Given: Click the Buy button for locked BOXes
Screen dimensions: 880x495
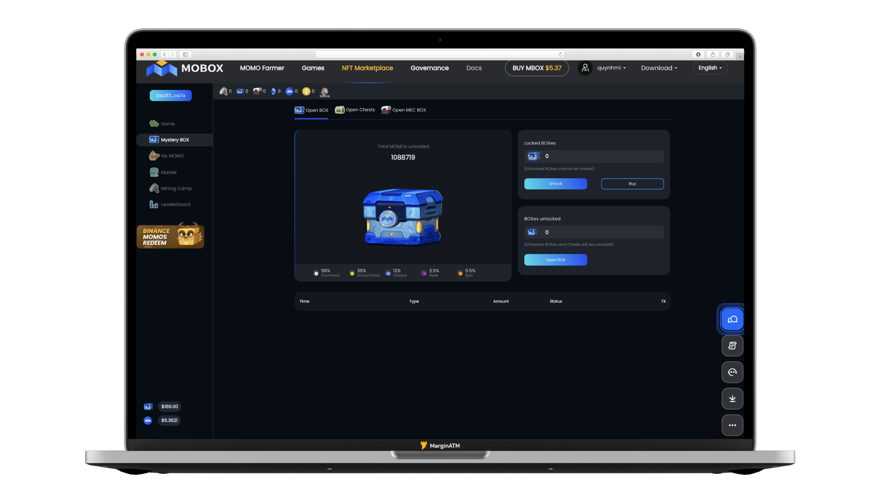Looking at the screenshot, I should (632, 184).
